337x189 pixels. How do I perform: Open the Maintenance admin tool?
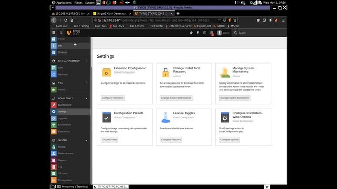point(70,105)
